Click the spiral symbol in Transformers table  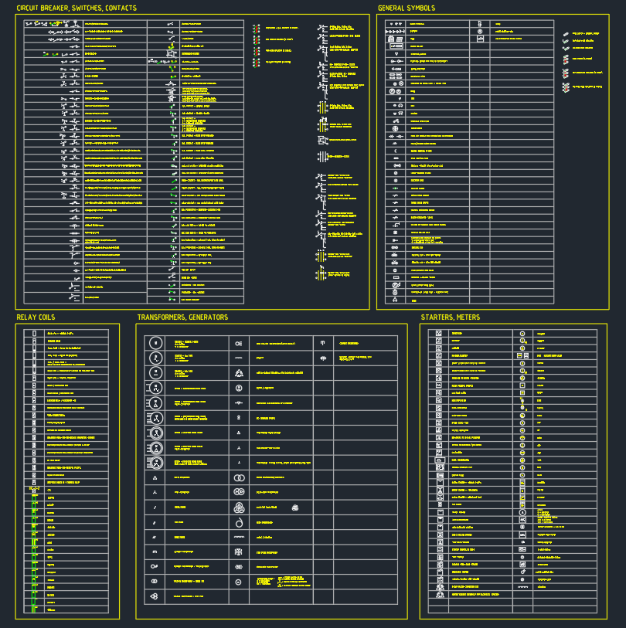click(239, 522)
